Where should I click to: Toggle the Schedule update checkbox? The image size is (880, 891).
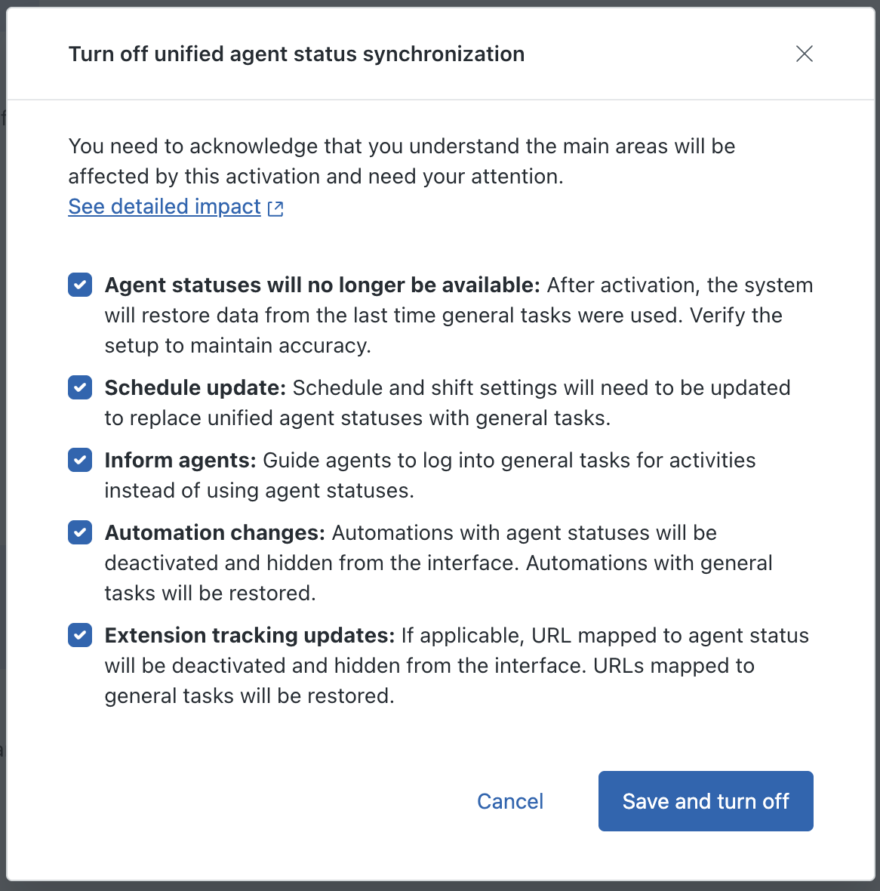80,388
